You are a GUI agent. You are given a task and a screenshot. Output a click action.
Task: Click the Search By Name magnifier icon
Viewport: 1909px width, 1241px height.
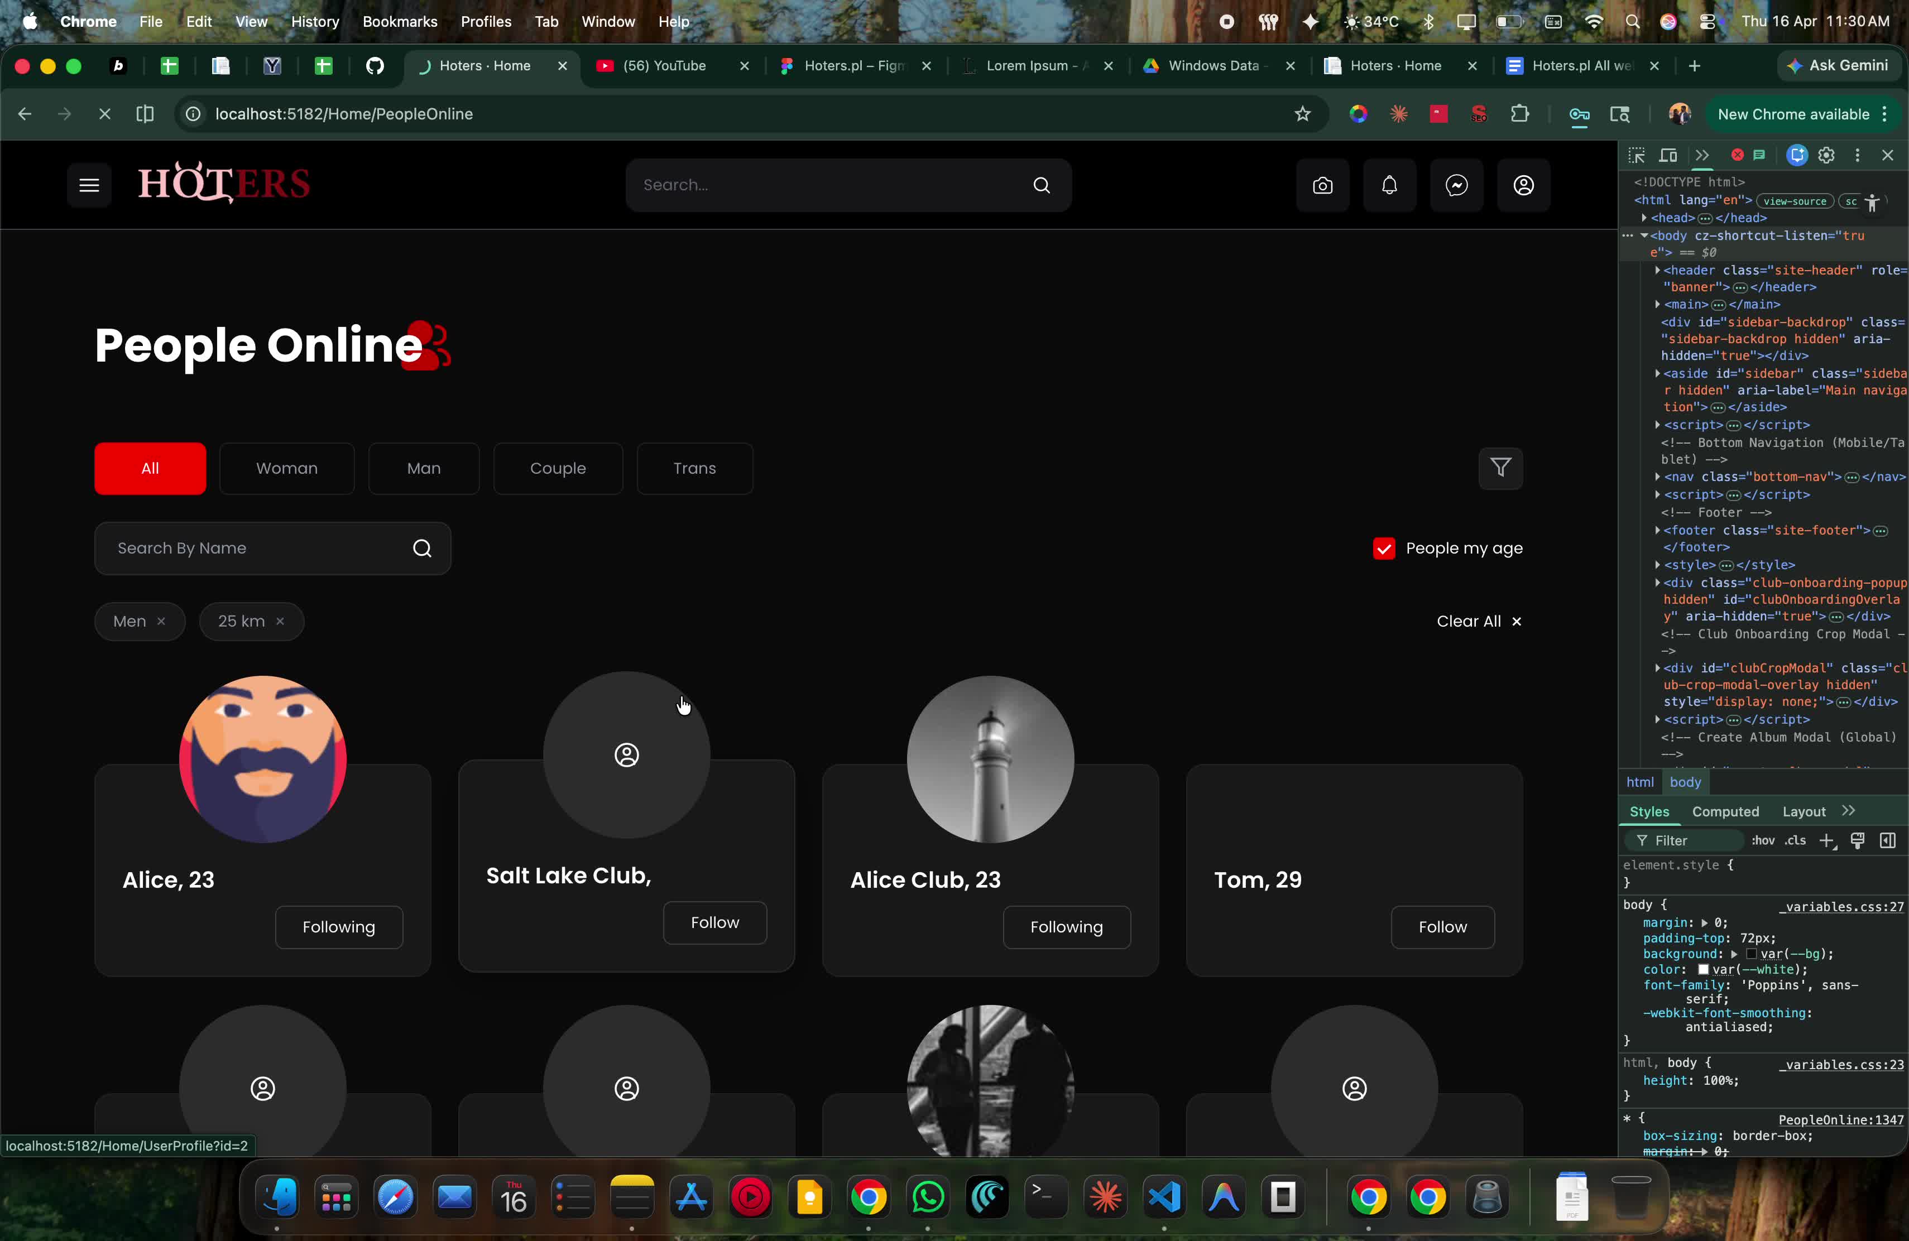(422, 549)
